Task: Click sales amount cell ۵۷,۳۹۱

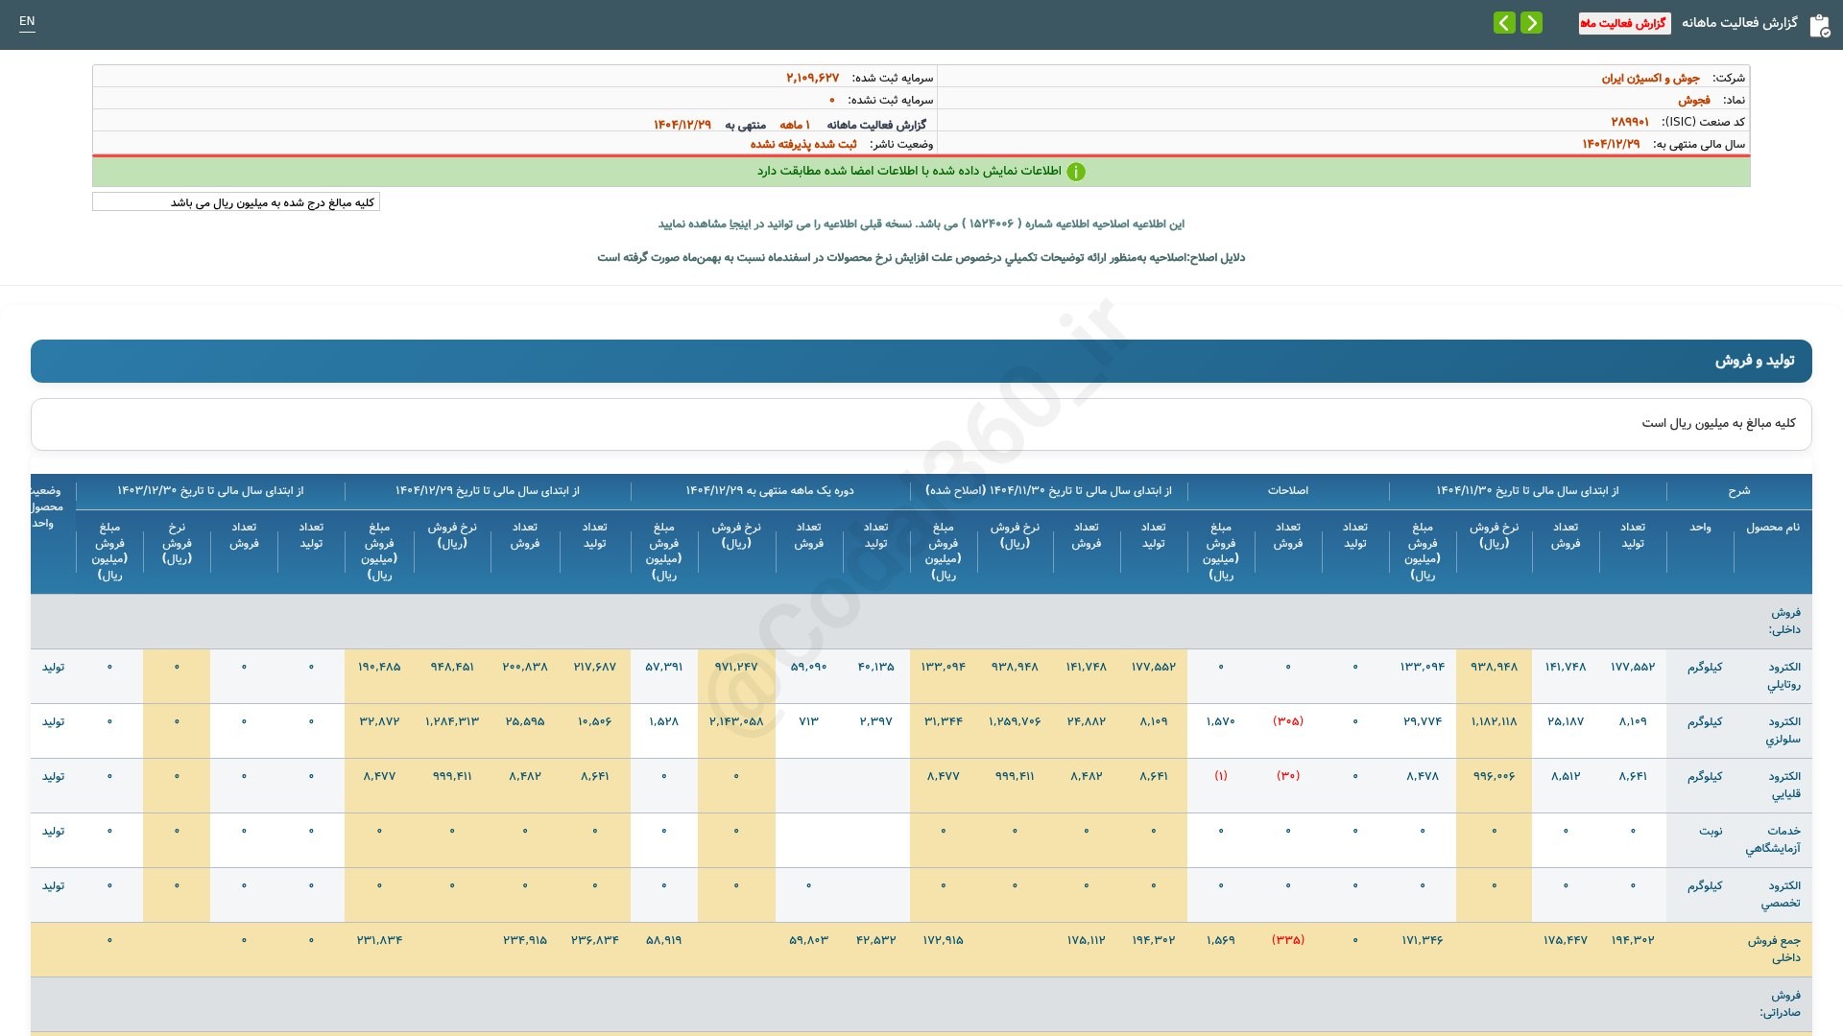Action: (x=664, y=667)
